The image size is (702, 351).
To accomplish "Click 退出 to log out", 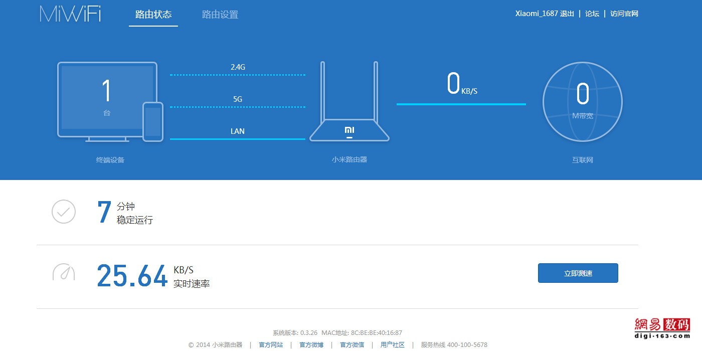I will (x=567, y=14).
